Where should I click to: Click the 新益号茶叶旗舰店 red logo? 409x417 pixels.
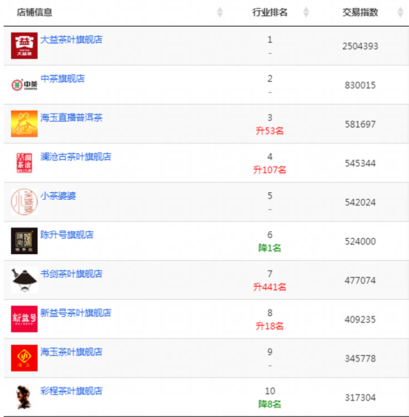24,319
